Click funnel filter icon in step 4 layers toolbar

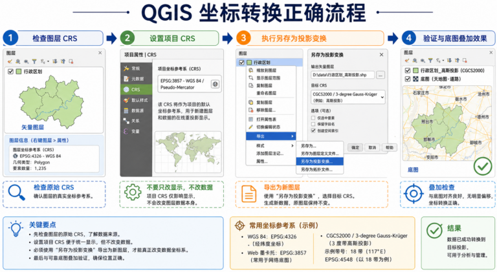430,61
